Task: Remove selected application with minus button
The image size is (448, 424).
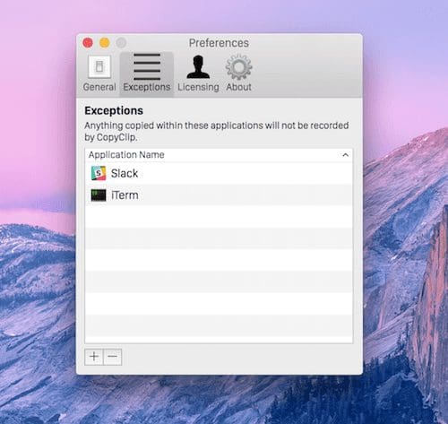Action: click(x=113, y=357)
